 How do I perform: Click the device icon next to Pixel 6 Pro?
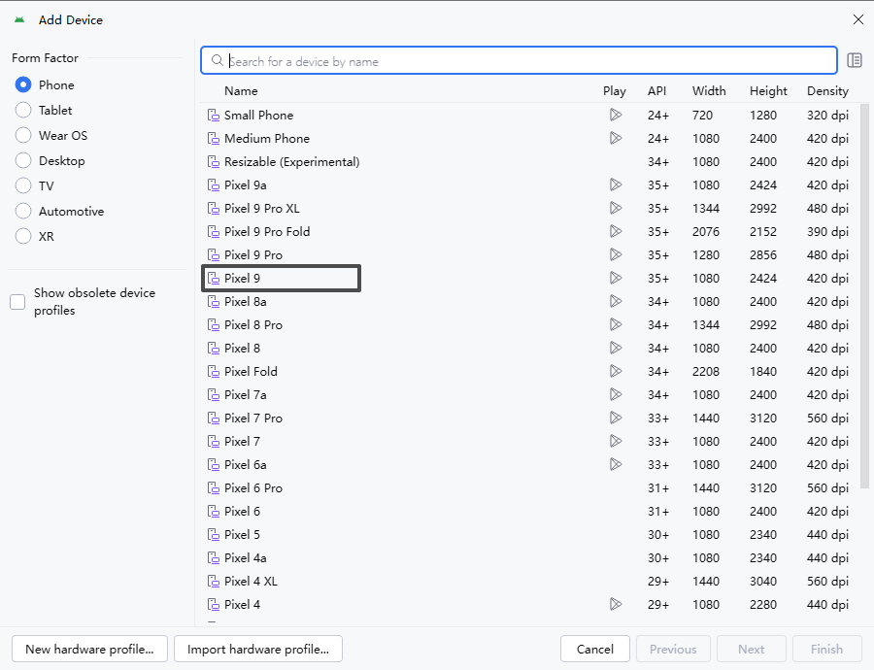[x=214, y=488]
